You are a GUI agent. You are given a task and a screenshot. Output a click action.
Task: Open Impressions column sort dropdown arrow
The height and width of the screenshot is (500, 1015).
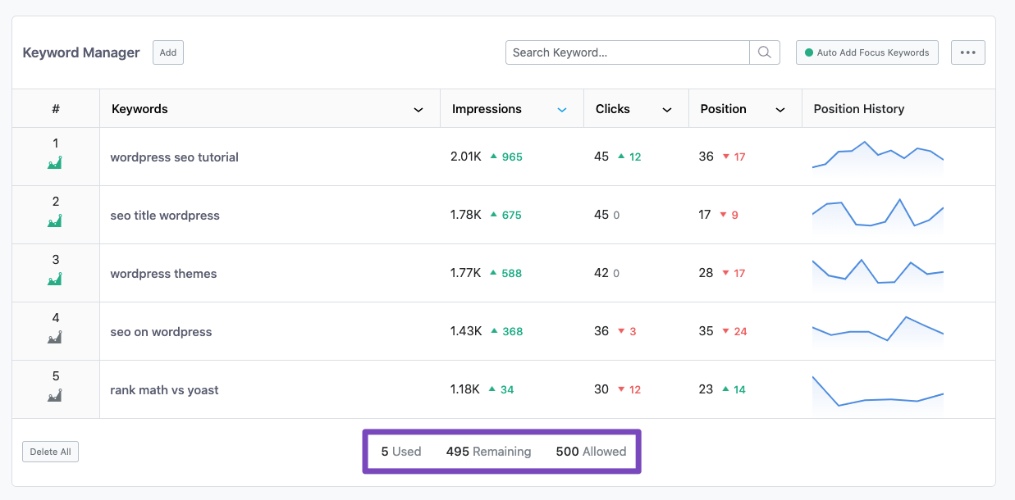[x=562, y=110]
